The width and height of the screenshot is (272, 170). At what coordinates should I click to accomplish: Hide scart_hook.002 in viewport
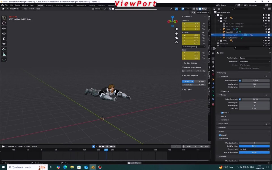point(266,38)
